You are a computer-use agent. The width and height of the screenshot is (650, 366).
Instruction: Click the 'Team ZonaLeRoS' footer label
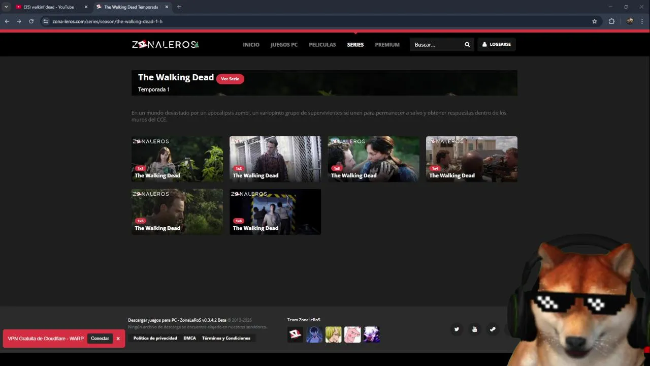(304, 320)
